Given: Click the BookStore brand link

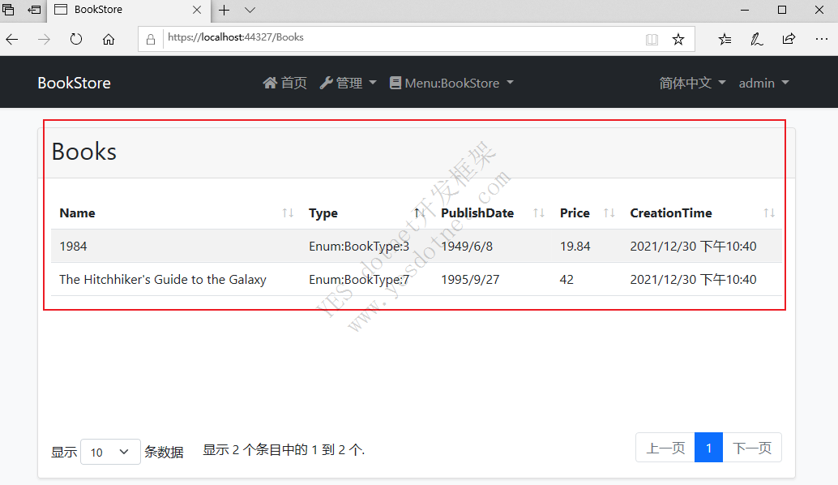Looking at the screenshot, I should coord(75,83).
